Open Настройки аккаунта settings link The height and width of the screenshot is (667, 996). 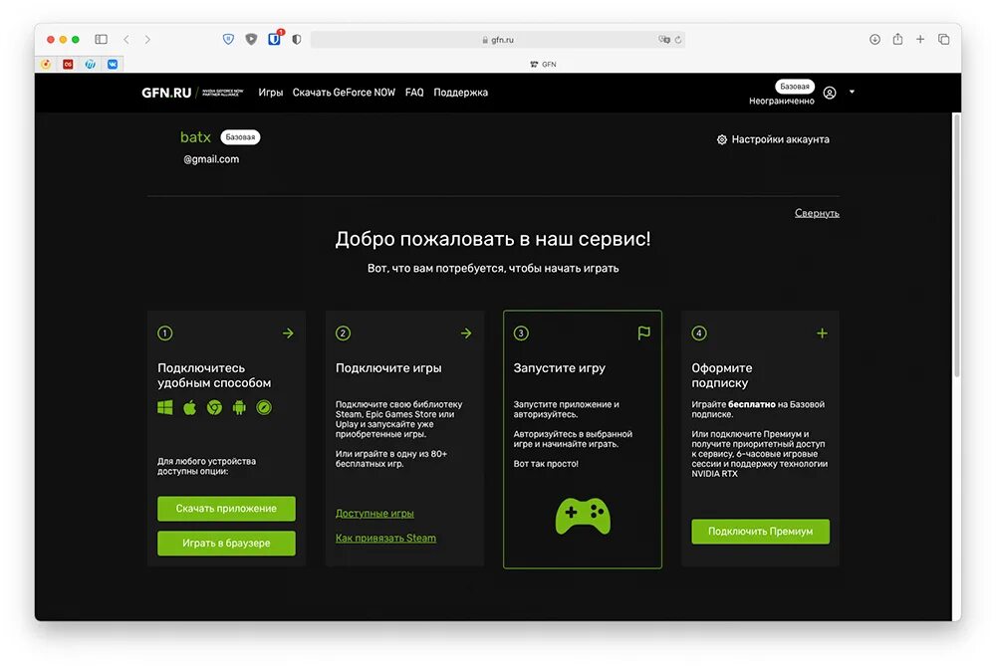pos(773,139)
